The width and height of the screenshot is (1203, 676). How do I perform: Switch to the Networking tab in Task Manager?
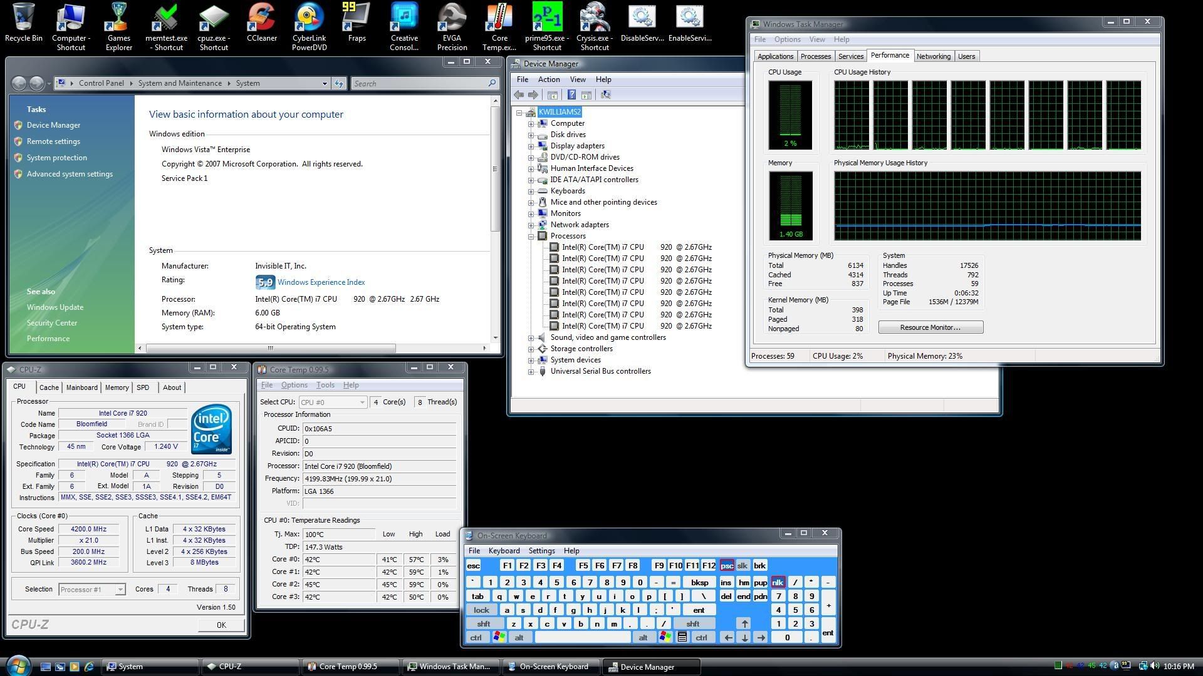tap(934, 56)
